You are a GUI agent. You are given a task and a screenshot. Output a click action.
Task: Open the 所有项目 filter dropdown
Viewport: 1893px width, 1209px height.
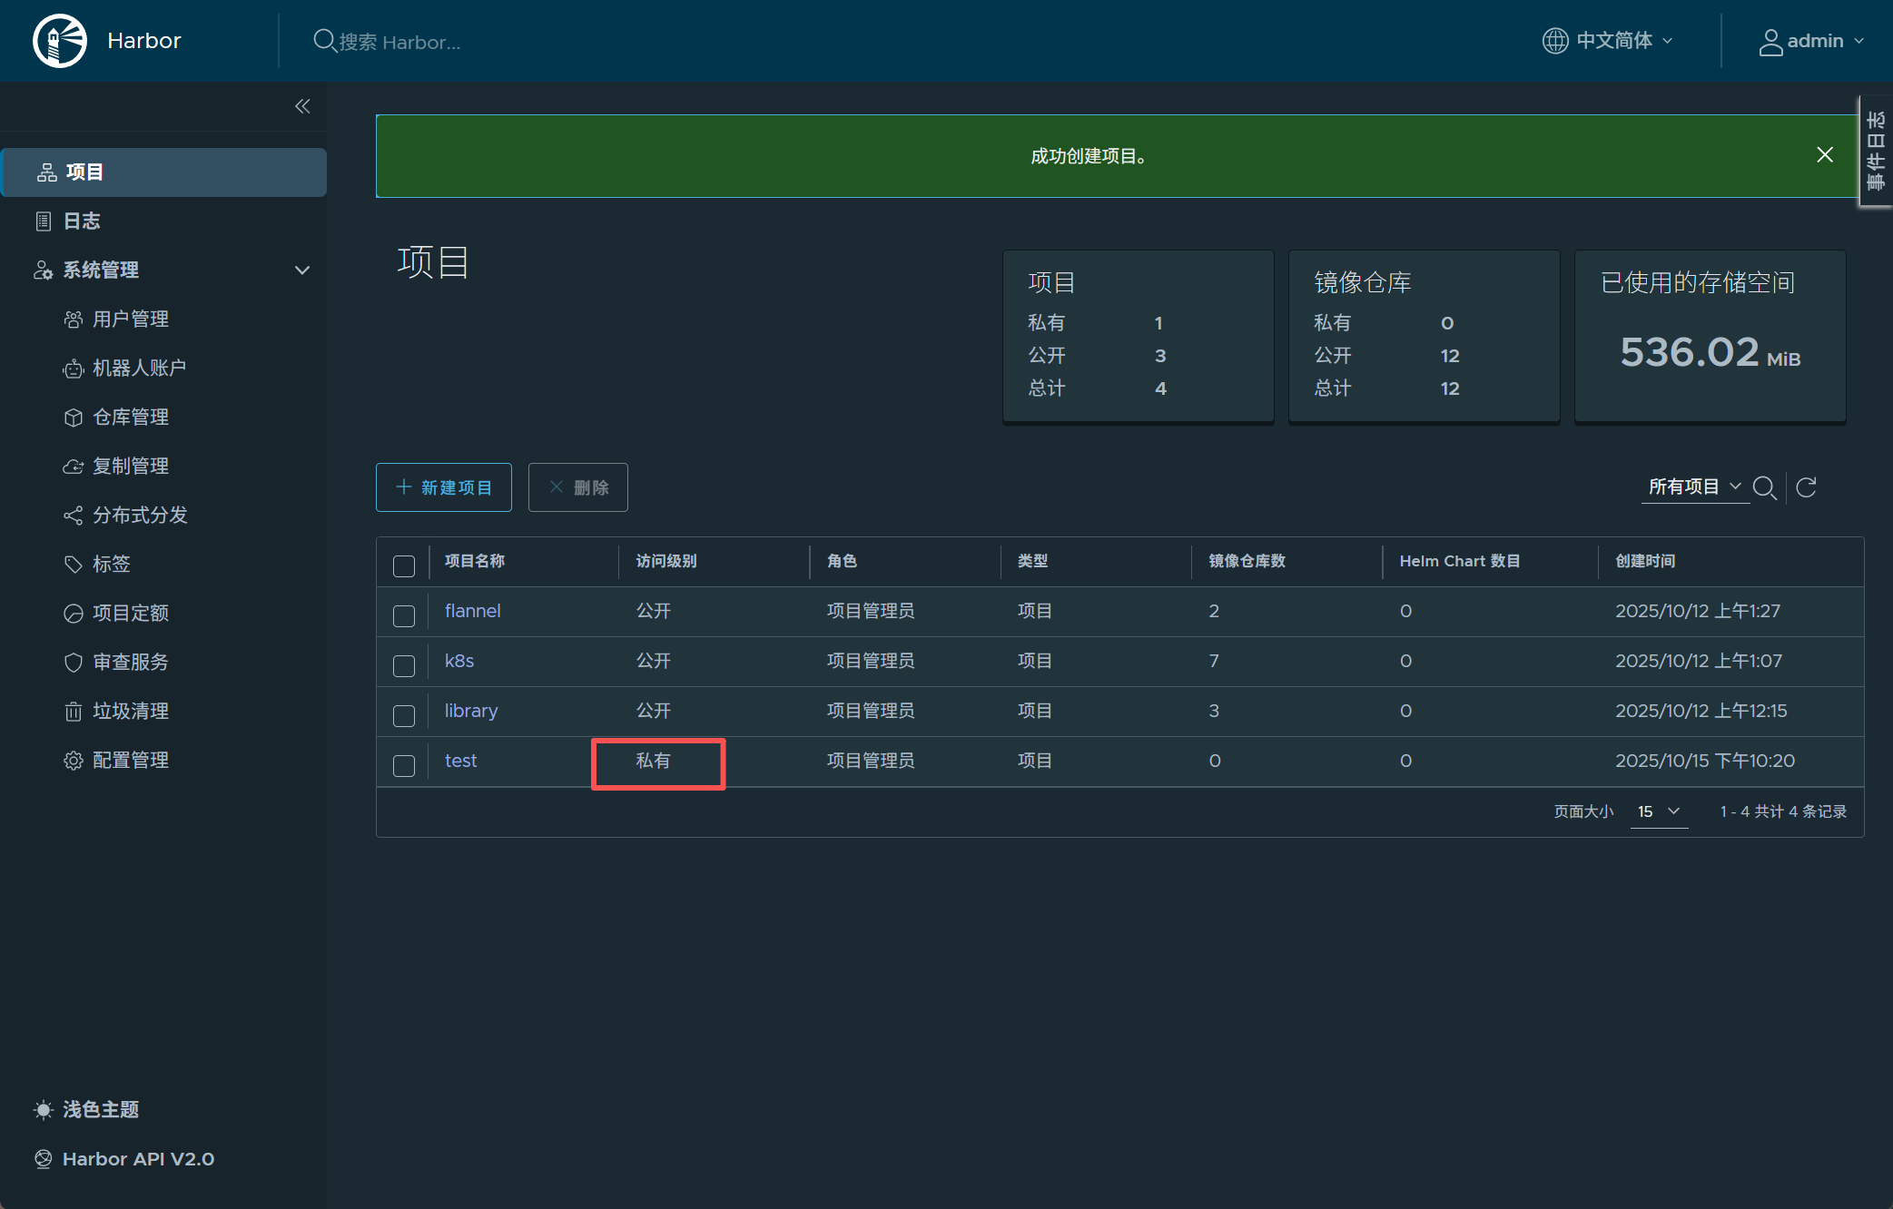pos(1694,487)
